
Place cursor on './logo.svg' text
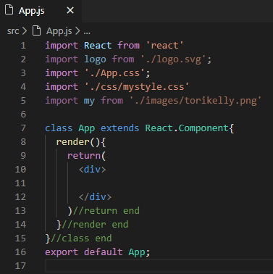[173, 59]
